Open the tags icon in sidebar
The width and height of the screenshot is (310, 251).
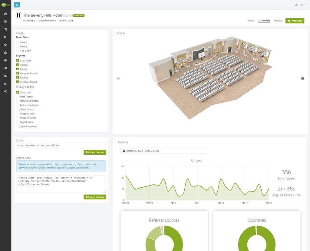pyautogui.click(x=5, y=60)
